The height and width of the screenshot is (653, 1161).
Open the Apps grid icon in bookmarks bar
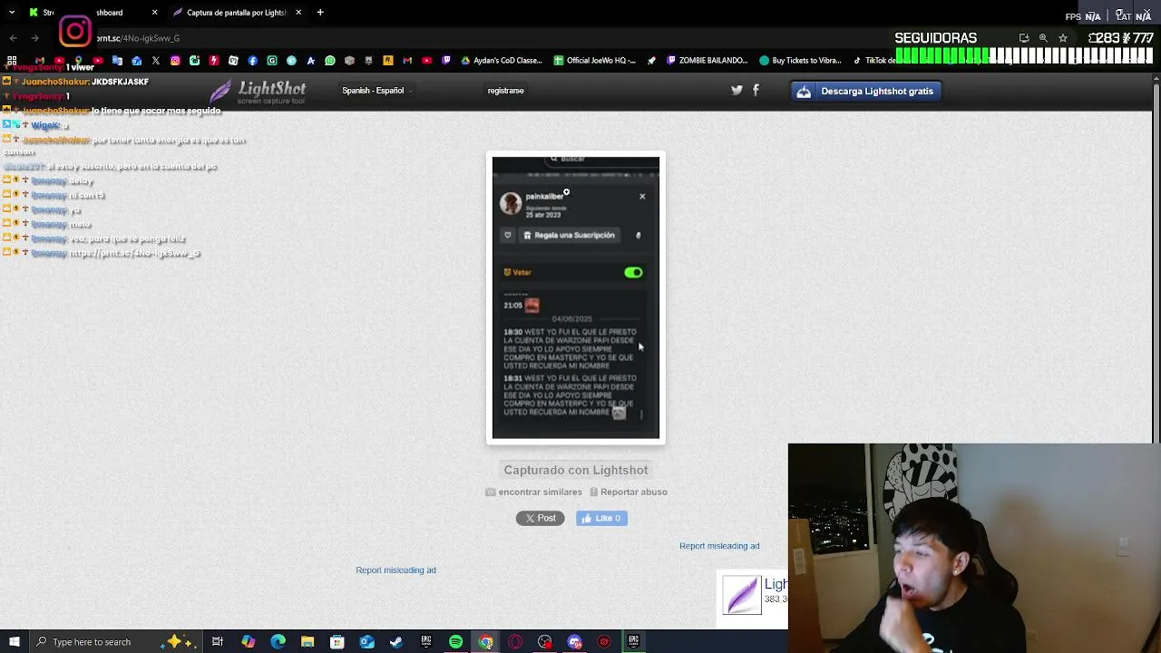tap(12, 61)
